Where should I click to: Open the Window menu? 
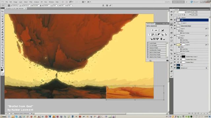(51, 2)
